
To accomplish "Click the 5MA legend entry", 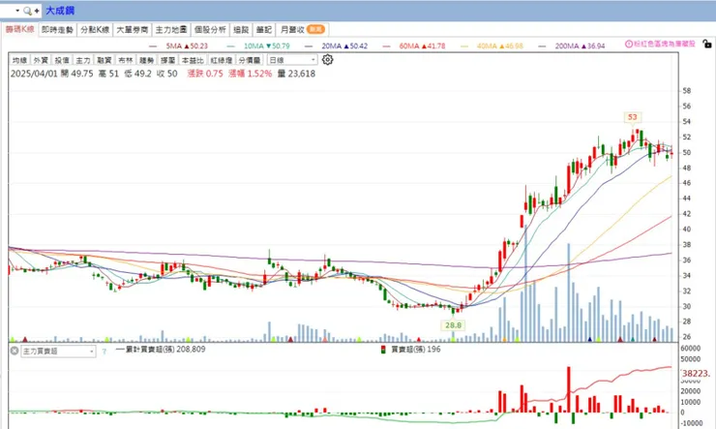I will [179, 46].
